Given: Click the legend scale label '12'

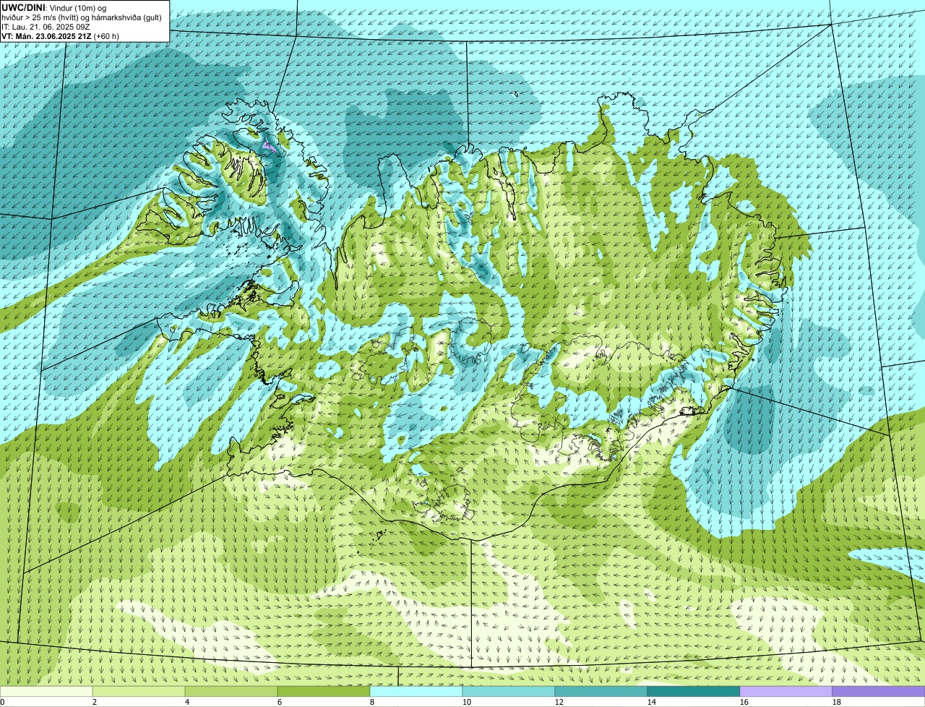Looking at the screenshot, I should click(x=559, y=702).
